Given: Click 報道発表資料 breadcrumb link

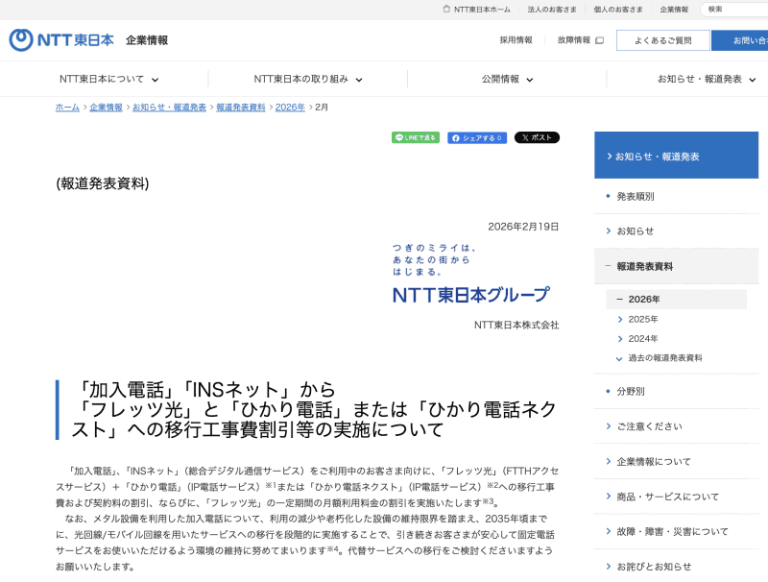Looking at the screenshot, I should click(x=241, y=107).
